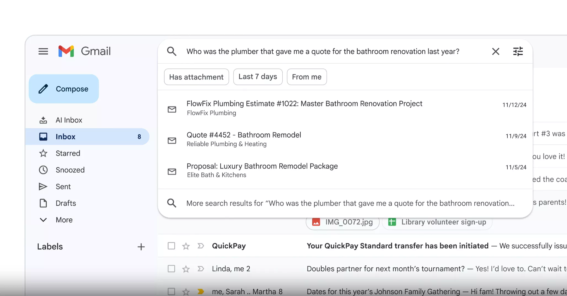Go to the Sent folder
Viewport: 567px width, 296px height.
point(63,187)
